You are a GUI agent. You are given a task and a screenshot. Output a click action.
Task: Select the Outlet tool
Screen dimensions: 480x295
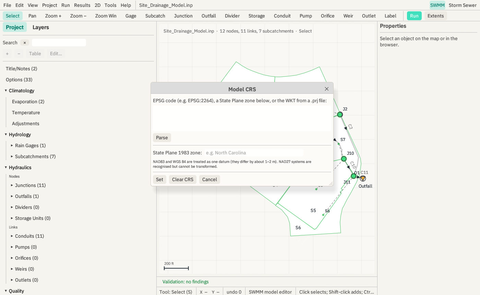[369, 16]
